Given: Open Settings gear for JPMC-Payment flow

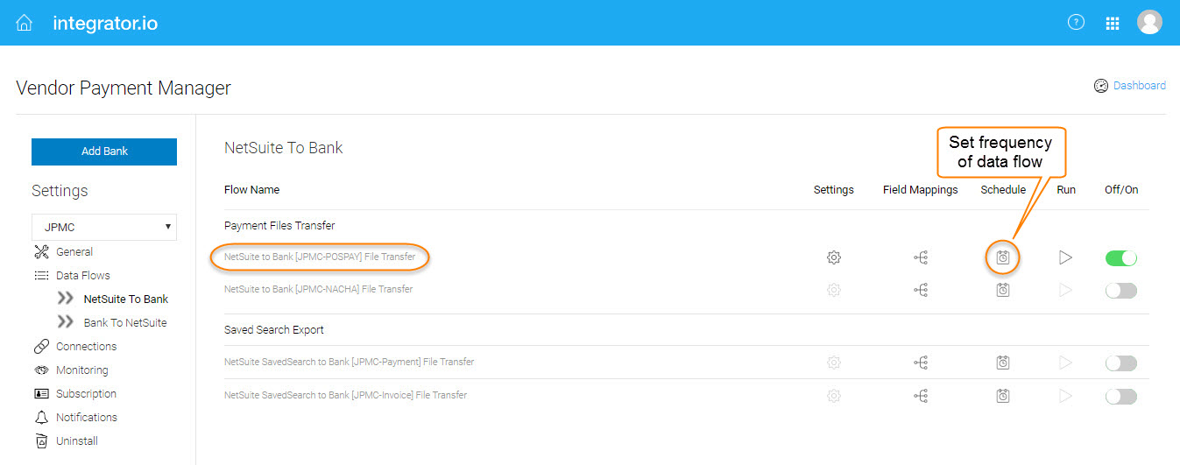Looking at the screenshot, I should 834,363.
